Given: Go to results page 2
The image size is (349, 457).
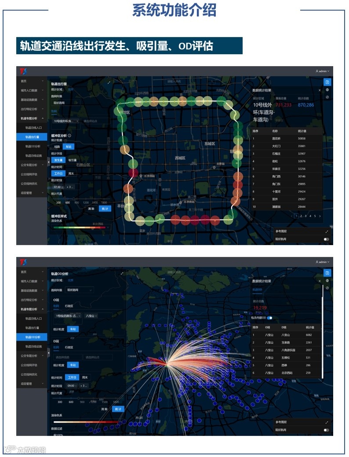Looking at the screenshot, I should 301,216.
